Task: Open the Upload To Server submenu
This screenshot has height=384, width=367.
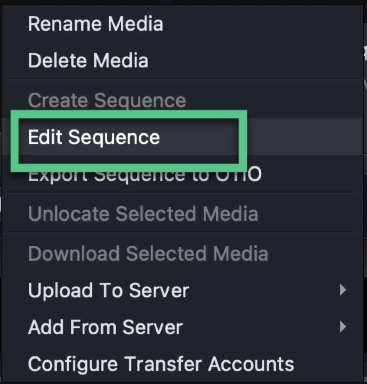Action: [x=108, y=290]
